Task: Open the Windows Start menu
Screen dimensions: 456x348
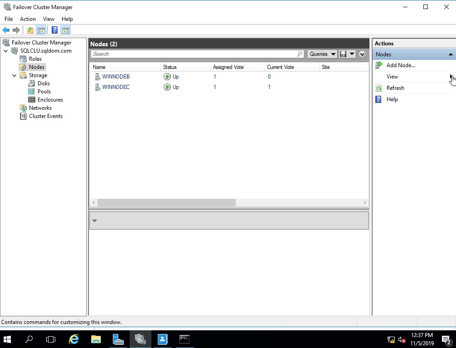Action: (x=7, y=339)
